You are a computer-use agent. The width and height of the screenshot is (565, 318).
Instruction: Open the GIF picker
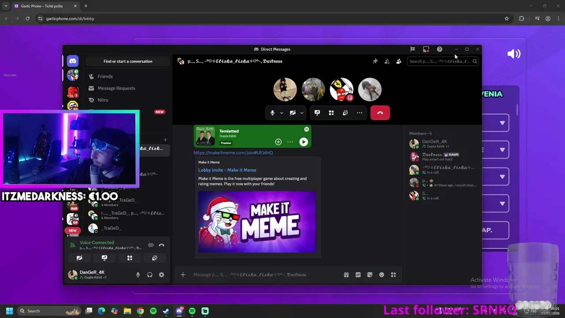358,275
